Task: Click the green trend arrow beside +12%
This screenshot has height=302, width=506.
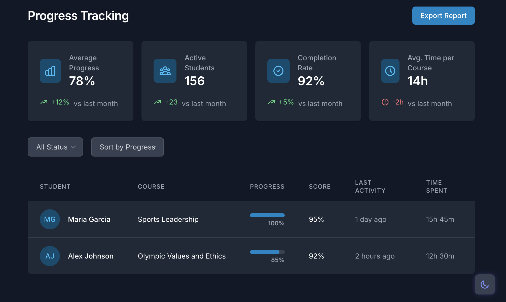Action: 44,102
